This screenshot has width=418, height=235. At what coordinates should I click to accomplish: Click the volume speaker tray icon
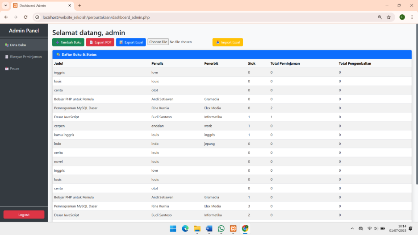376,229
